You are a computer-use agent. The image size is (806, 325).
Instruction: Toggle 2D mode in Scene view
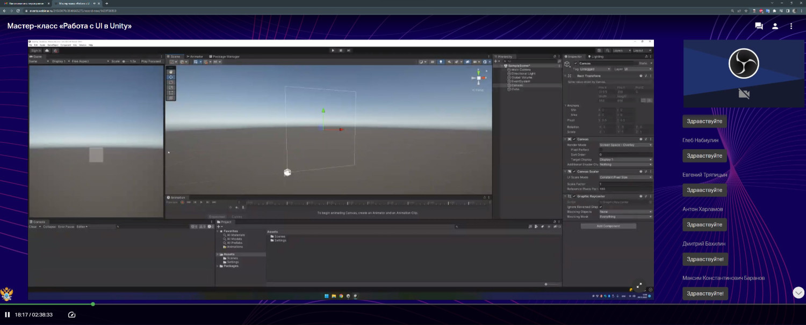click(433, 62)
